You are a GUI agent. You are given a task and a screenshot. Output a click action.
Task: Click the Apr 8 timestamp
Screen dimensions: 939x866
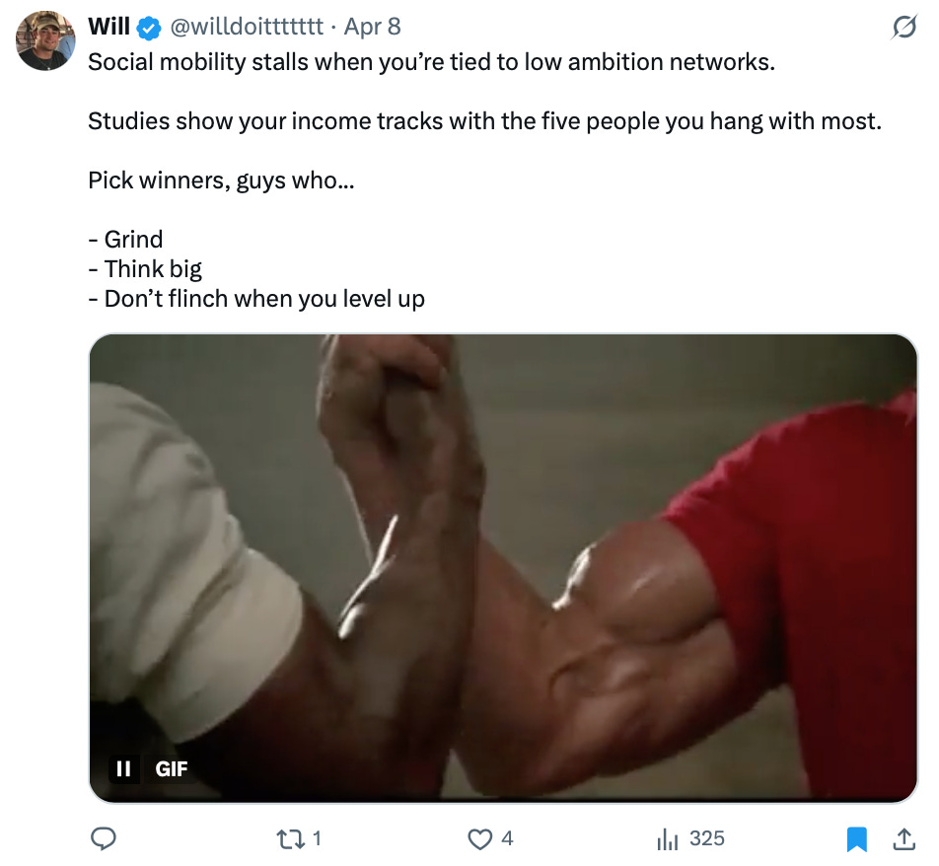click(x=372, y=27)
